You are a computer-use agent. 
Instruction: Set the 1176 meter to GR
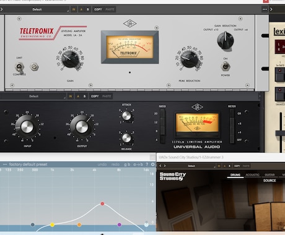coord(232,113)
